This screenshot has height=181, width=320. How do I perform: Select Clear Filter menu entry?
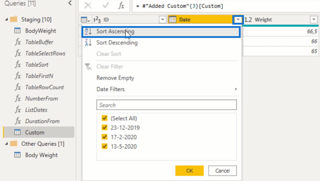point(162,67)
